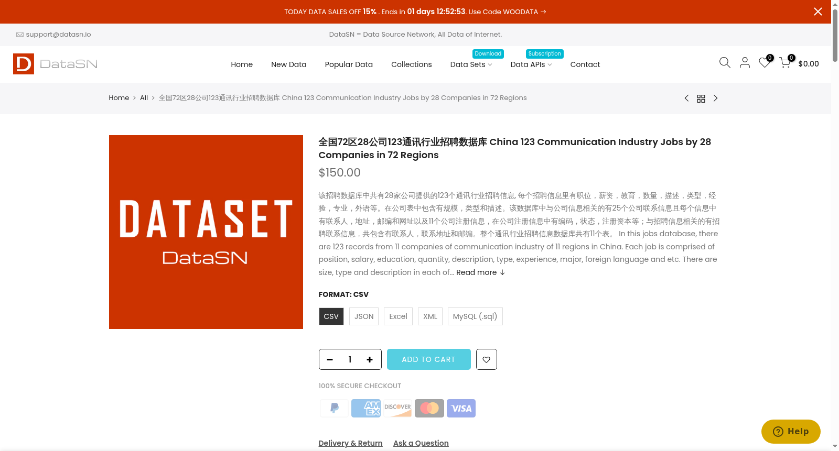Open the shopping cart icon
The image size is (839, 451).
pyautogui.click(x=785, y=63)
